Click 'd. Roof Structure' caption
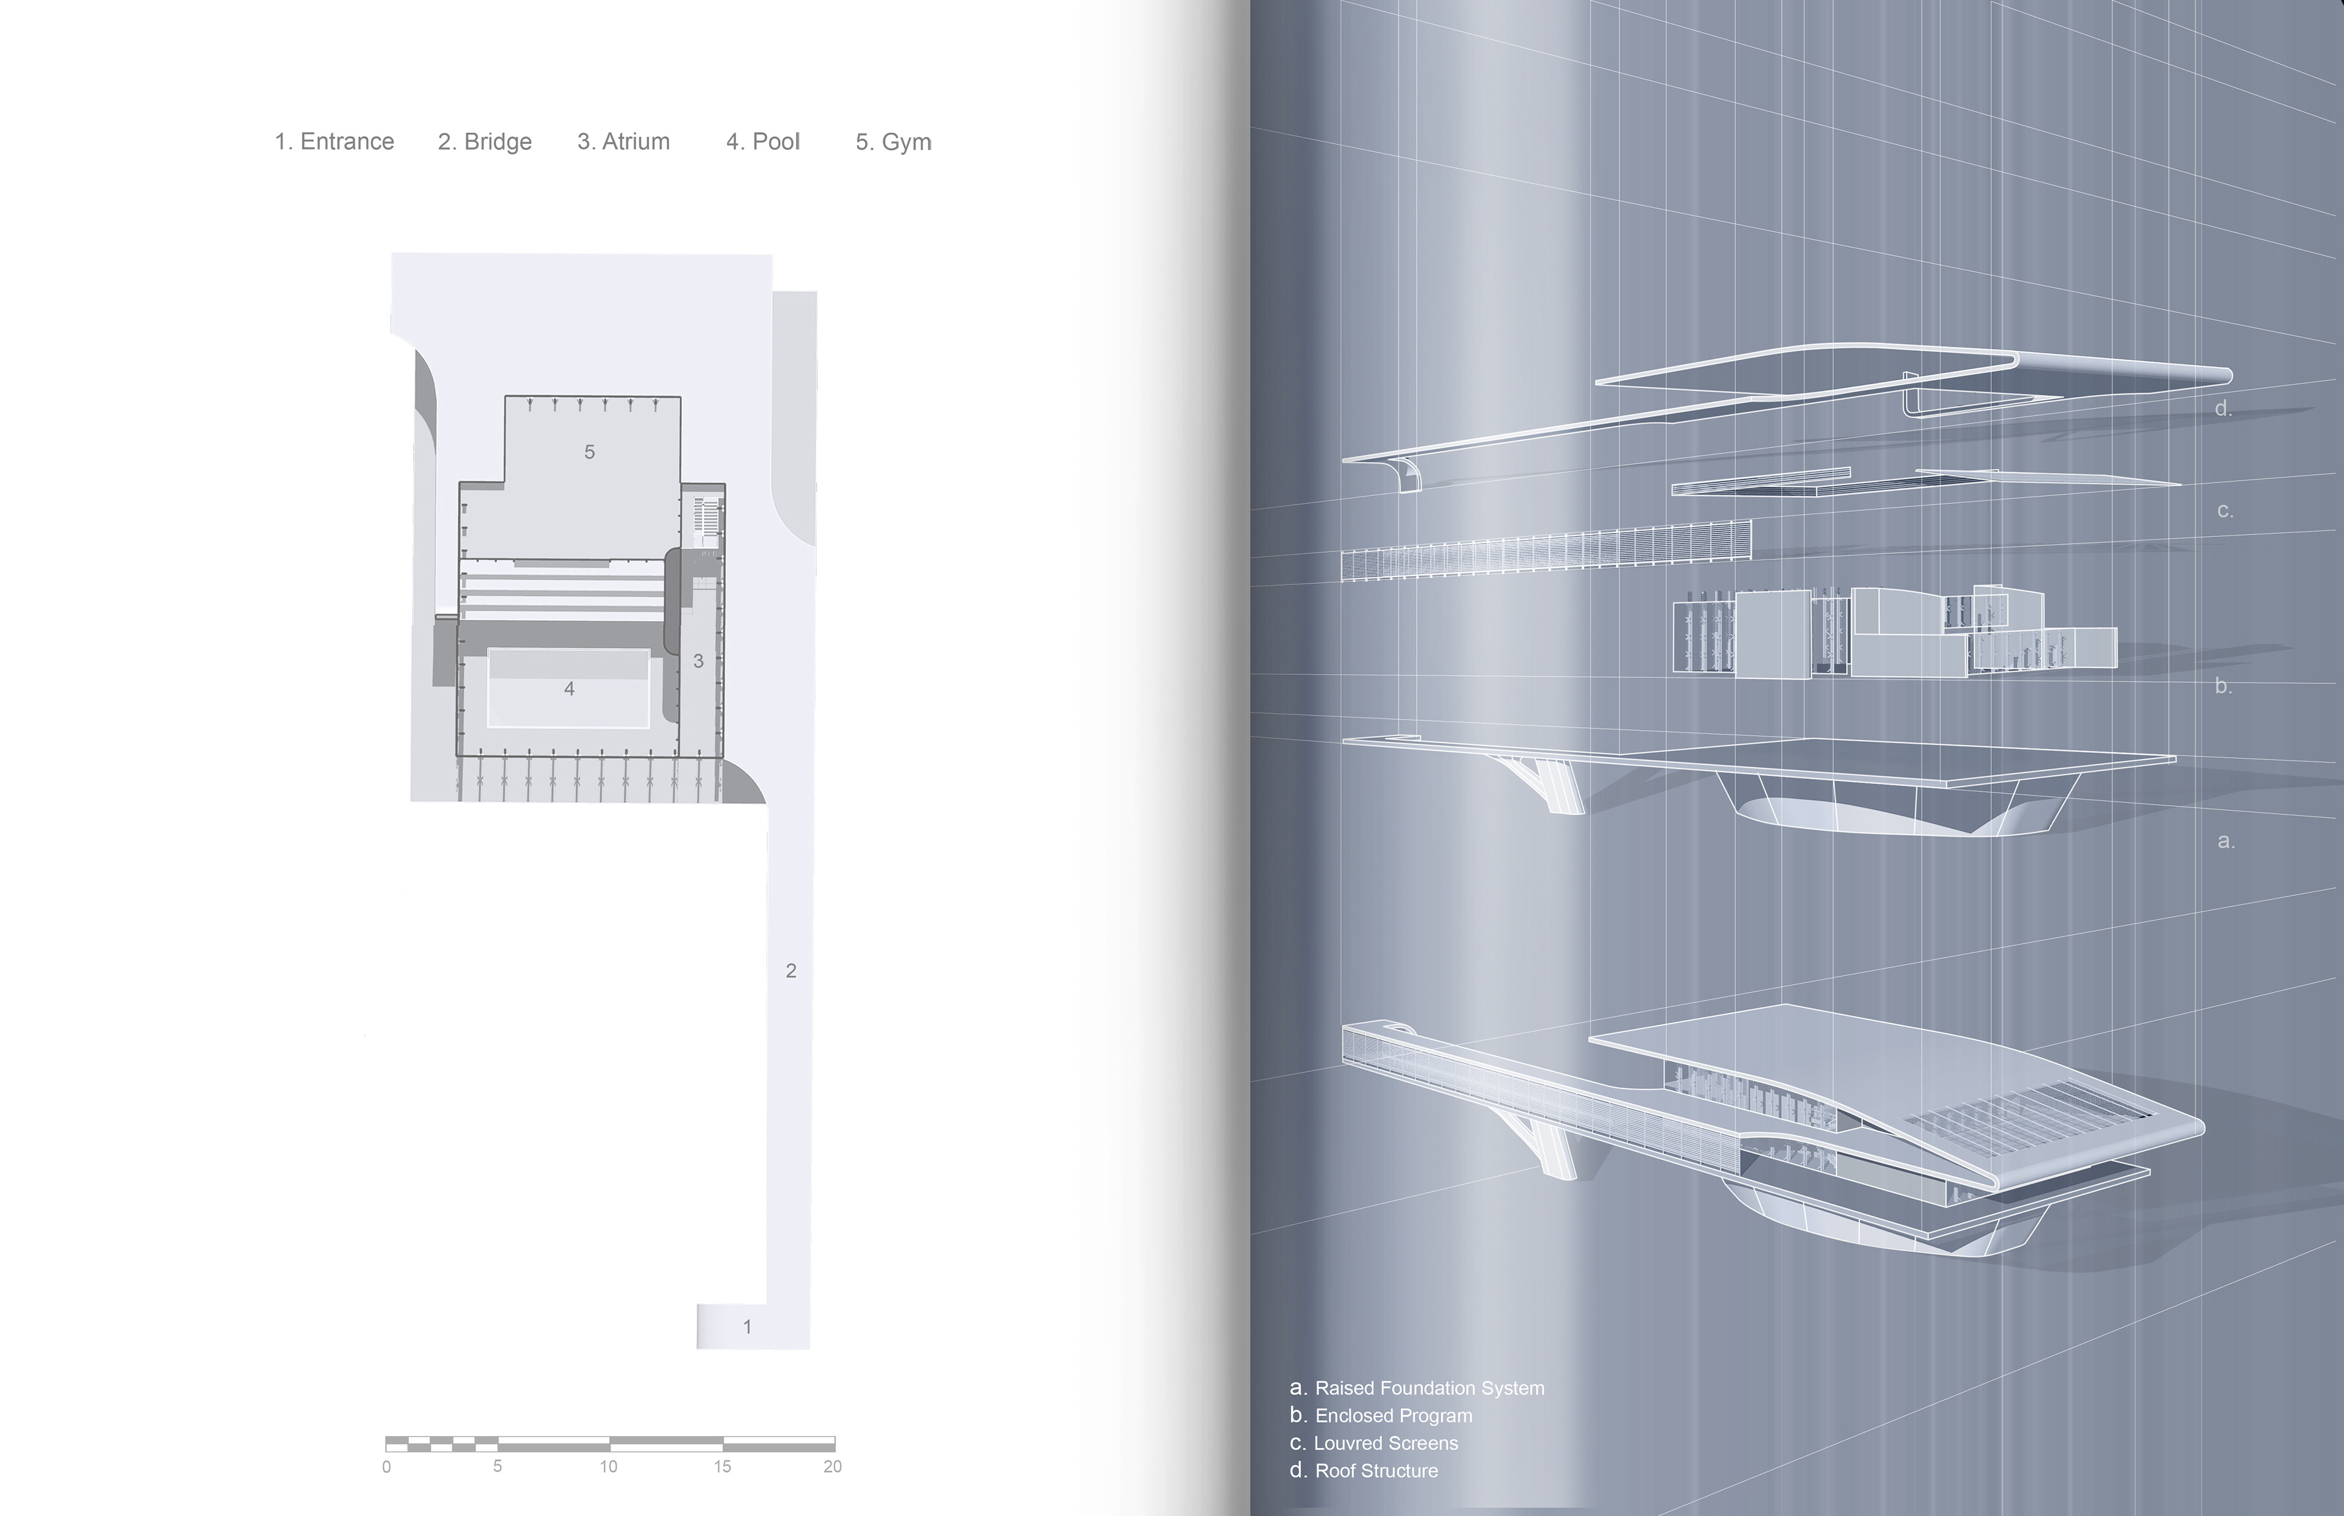The width and height of the screenshot is (2344, 1516). [x=1364, y=1471]
